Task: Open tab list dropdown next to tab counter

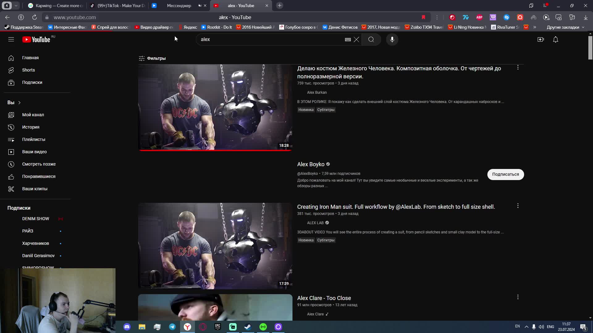Action: pos(16,6)
